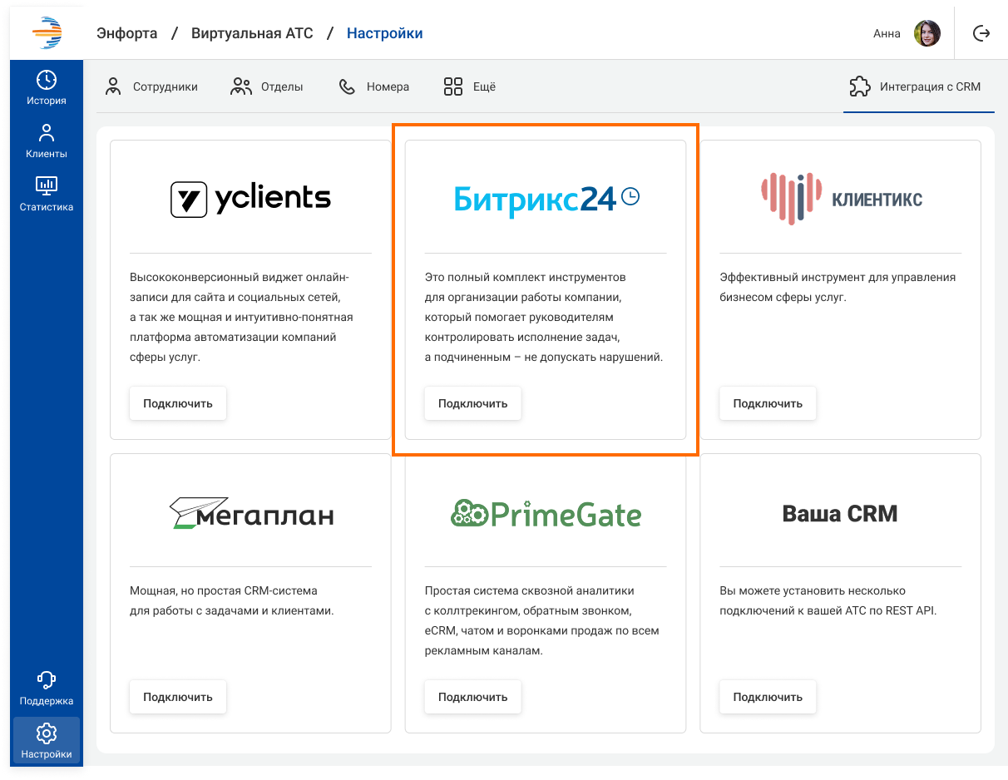Image resolution: width=1008 pixels, height=780 pixels.
Task: Click the Энфорта logo in top-left corner
Action: point(47,33)
